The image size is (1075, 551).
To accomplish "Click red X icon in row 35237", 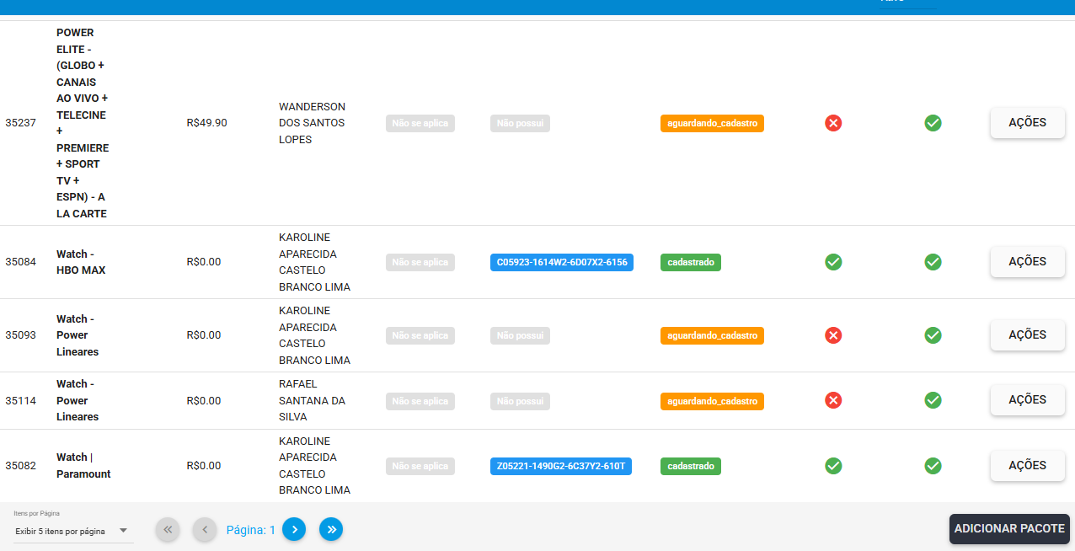I will point(833,123).
